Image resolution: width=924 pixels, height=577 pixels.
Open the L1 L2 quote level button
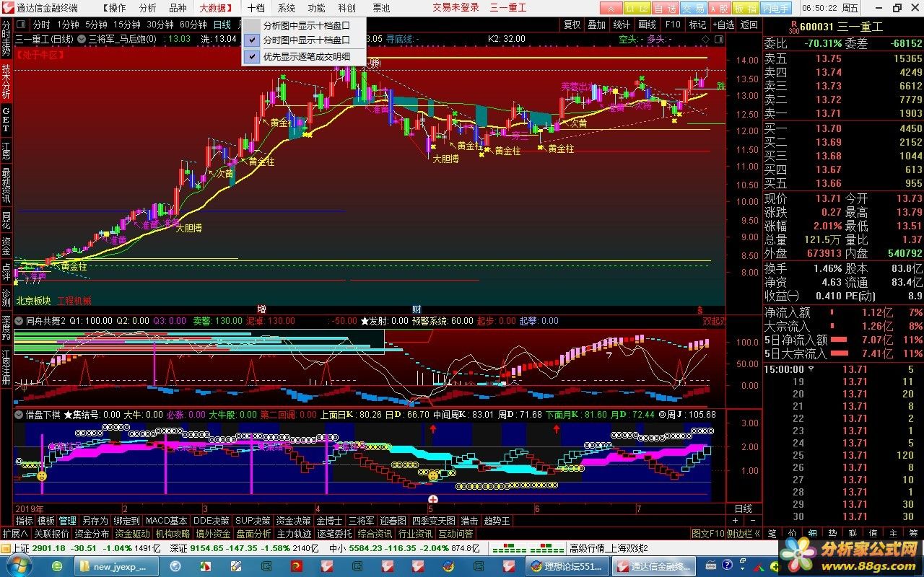point(637,8)
